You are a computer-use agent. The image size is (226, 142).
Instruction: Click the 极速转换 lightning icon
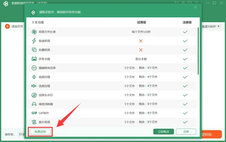point(34,41)
